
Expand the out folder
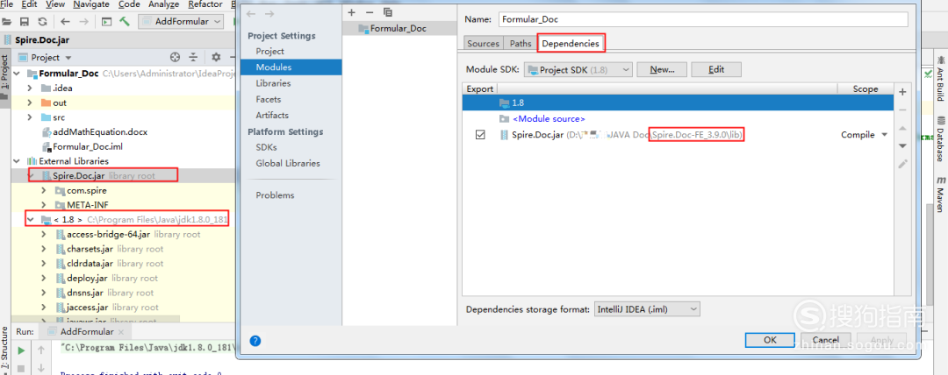point(30,103)
